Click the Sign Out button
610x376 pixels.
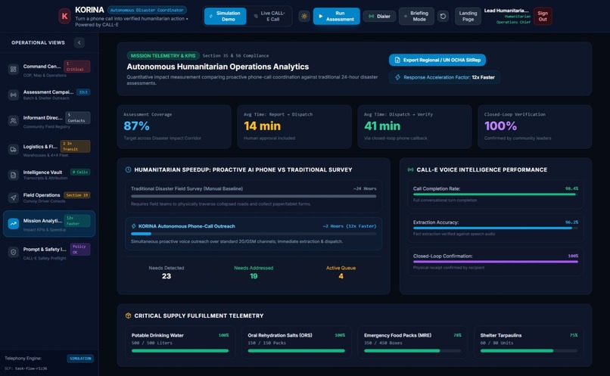click(543, 16)
